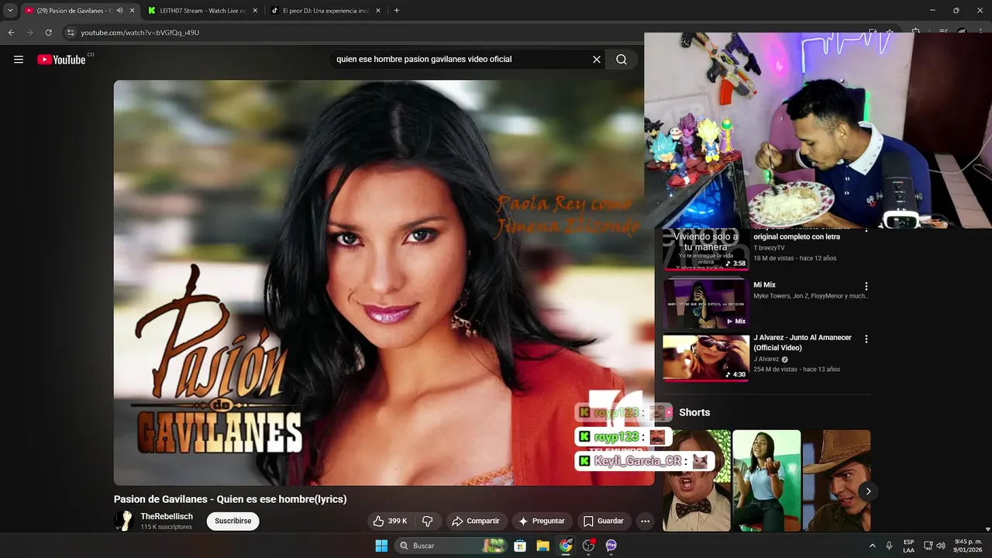Click the Mi Mix title
This screenshot has width=992, height=558.
pos(764,285)
